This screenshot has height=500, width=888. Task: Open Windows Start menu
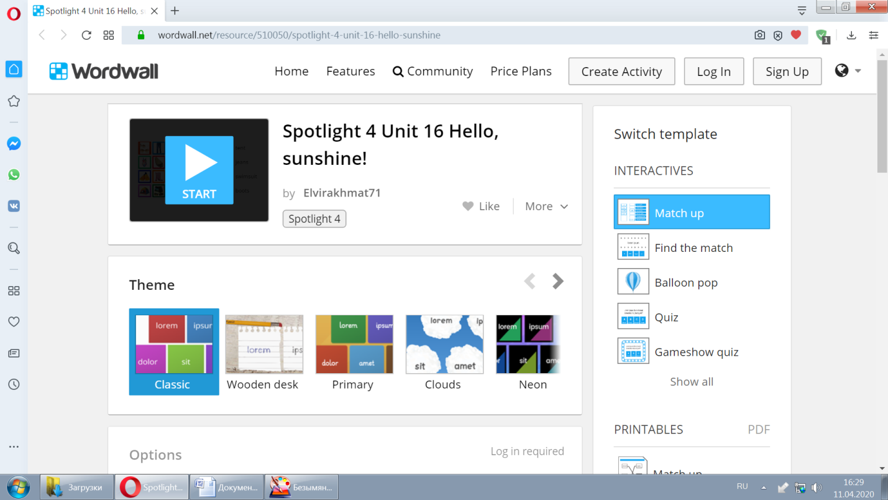[17, 487]
